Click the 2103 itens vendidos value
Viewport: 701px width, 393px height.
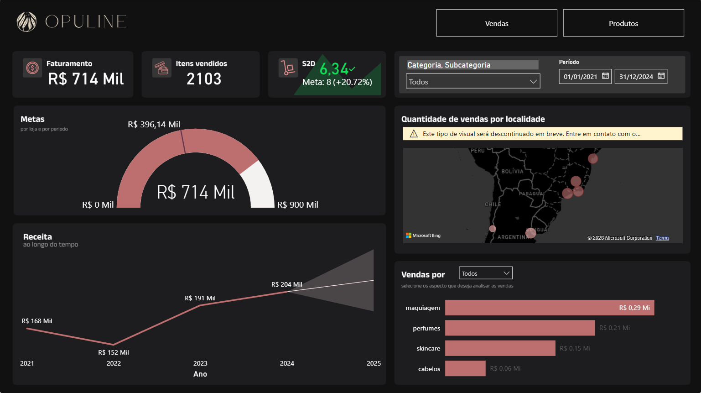204,79
